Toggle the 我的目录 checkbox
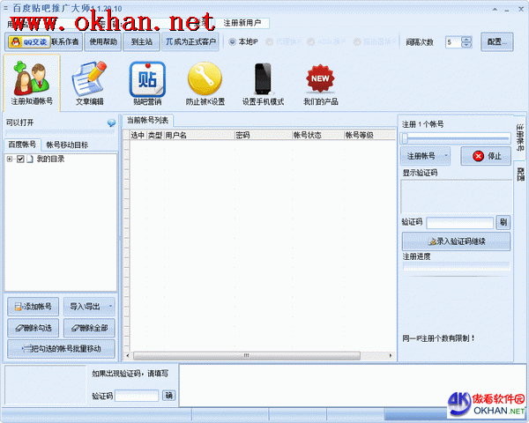This screenshot has height=423, width=529. click(20, 159)
